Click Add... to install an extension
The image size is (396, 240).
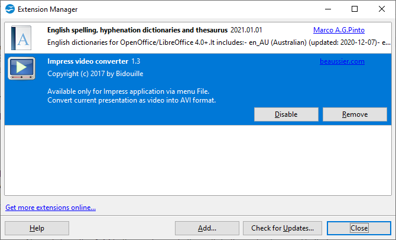[x=207, y=228]
